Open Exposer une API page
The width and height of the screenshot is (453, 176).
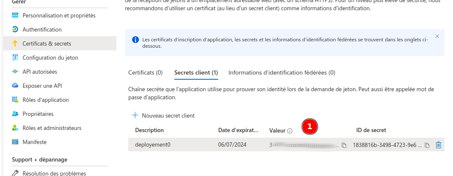[42, 86]
